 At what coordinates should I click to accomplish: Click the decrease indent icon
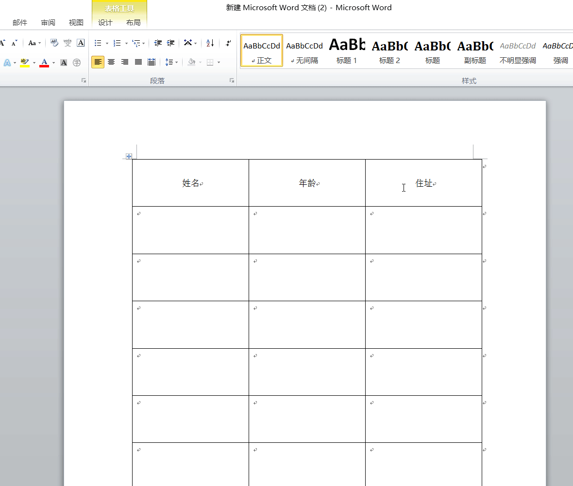(158, 43)
